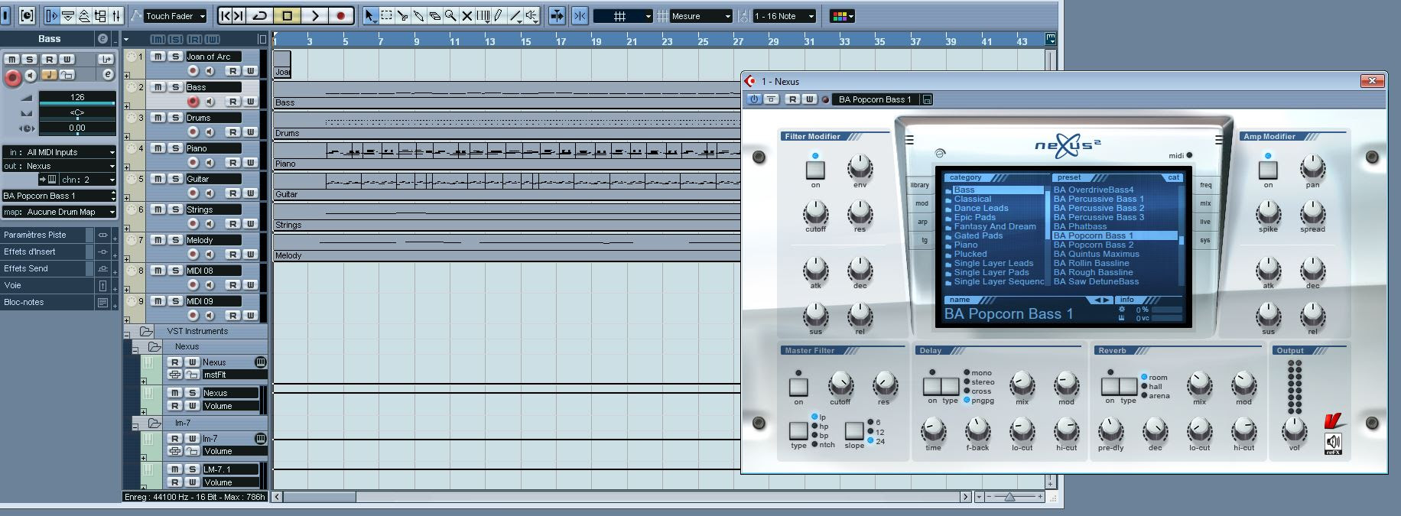This screenshot has width=1401, height=516.
Task: Toggle Master Filter on button
Action: [798, 387]
